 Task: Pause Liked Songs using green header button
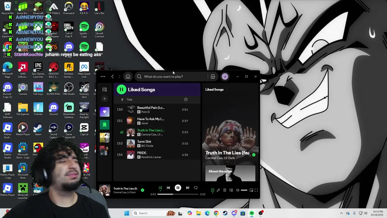(121, 89)
